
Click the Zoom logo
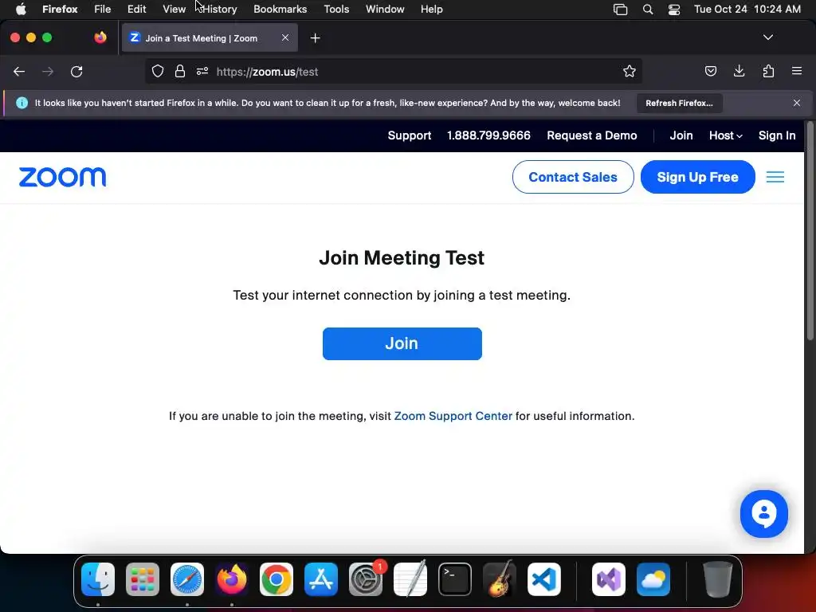[x=62, y=178]
